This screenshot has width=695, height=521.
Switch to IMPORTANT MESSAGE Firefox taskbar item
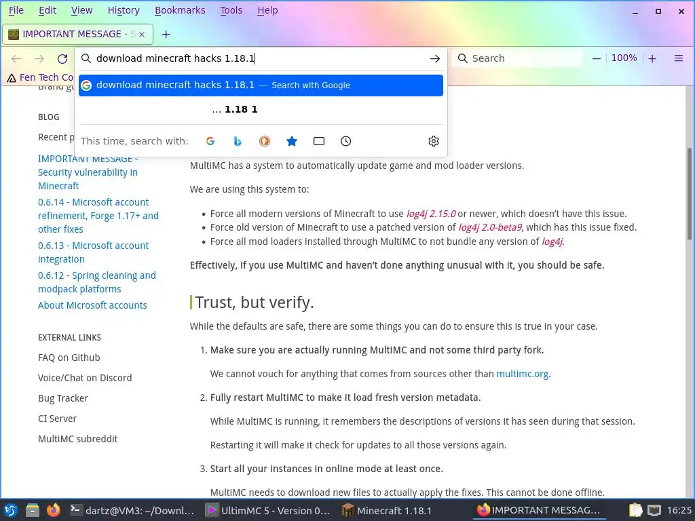click(539, 510)
